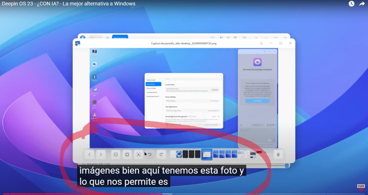The width and height of the screenshot is (368, 195).
Task: Select the highlighted current thumbnail in filmstrip
Action: point(207,155)
